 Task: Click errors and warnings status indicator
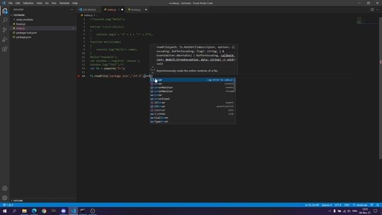pos(8,205)
